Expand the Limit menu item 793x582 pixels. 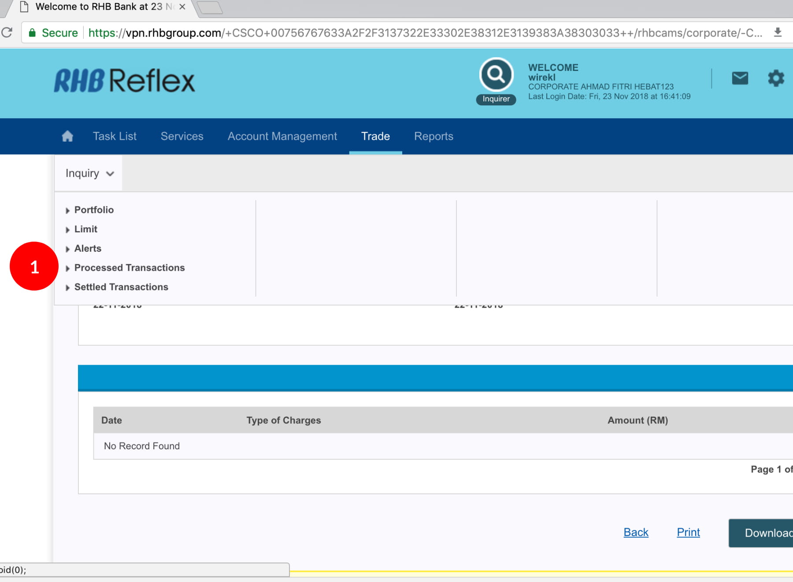coord(85,229)
